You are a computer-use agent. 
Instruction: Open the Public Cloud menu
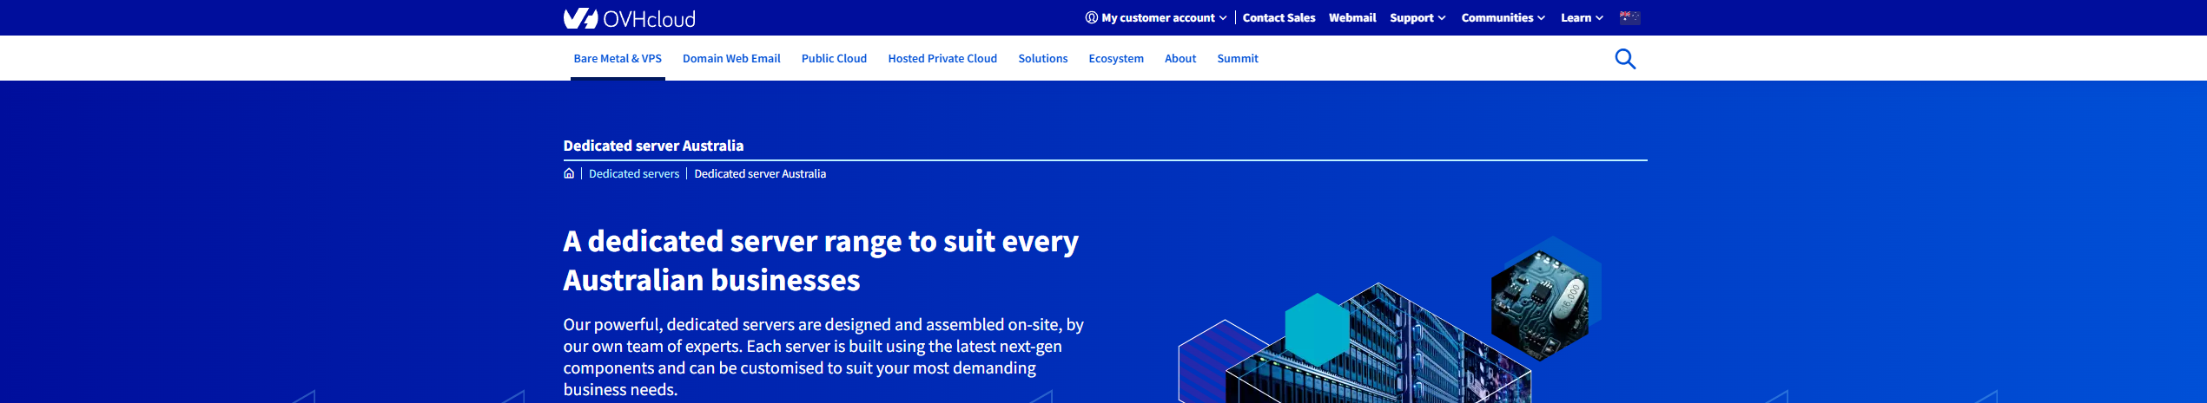(834, 59)
